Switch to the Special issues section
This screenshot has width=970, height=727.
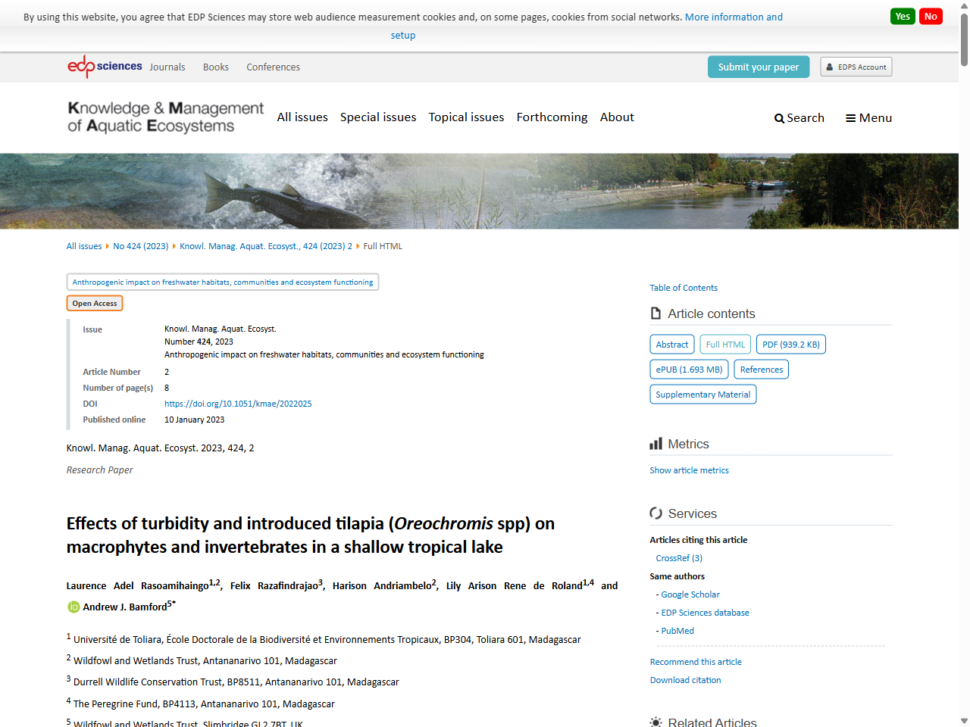[x=378, y=117]
